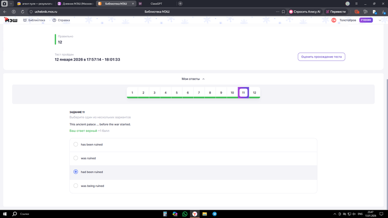Open WhatsApp from the taskbar
Viewport: 388px width, 218px height.
pyautogui.click(x=185, y=214)
